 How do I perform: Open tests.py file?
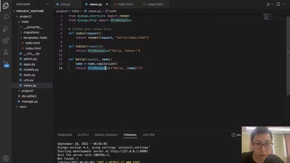29,75
